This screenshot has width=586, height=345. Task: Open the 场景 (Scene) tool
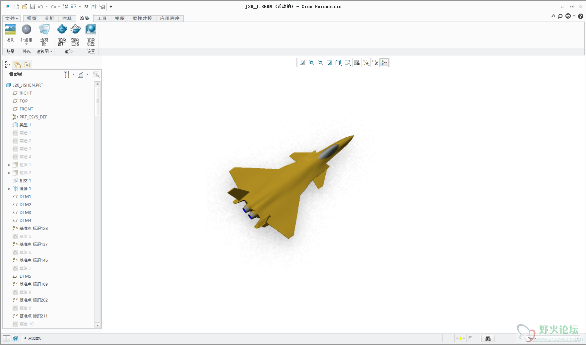[10, 33]
